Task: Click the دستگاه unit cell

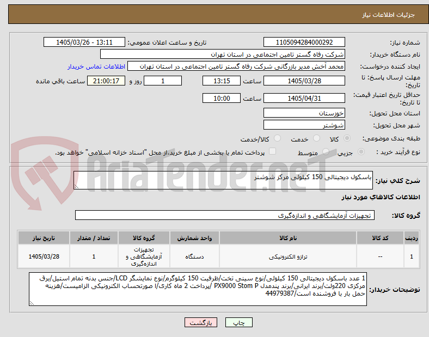Action: coord(194,256)
